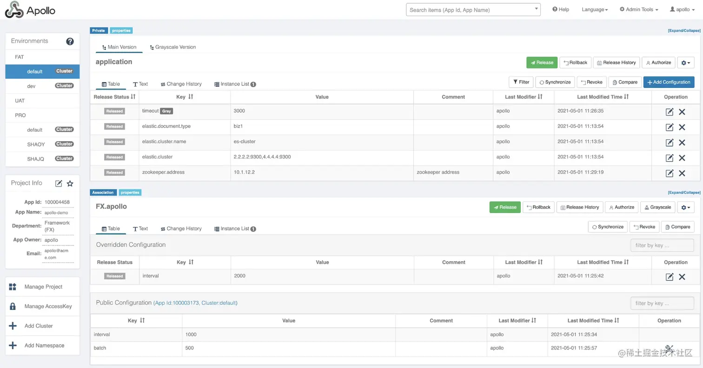Sort Public Configuration table by Key
703x368 pixels.
tap(142, 321)
